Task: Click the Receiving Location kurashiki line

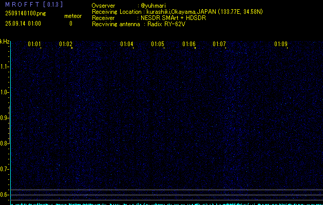Action: 177,12
